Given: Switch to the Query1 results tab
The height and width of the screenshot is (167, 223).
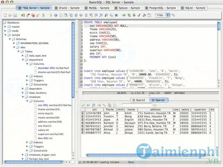Looking at the screenshot, I should [141, 100].
